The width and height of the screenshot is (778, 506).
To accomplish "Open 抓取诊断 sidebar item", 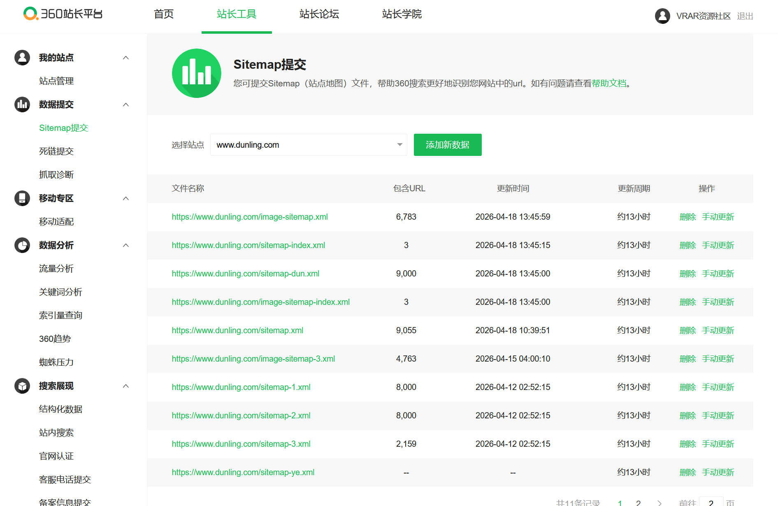I will [x=56, y=175].
